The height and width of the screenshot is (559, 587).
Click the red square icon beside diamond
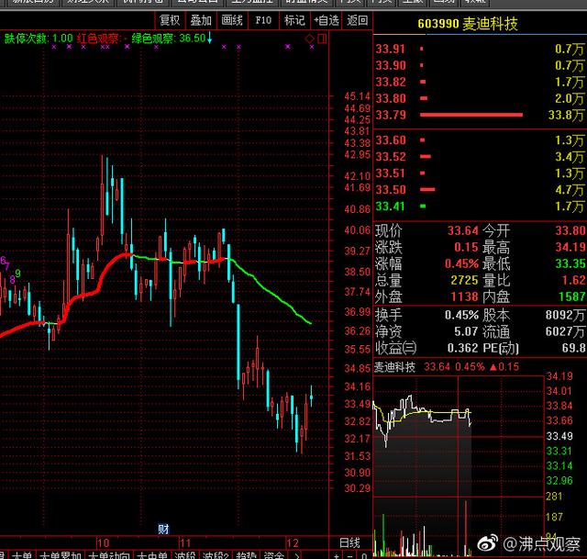[x=321, y=39]
